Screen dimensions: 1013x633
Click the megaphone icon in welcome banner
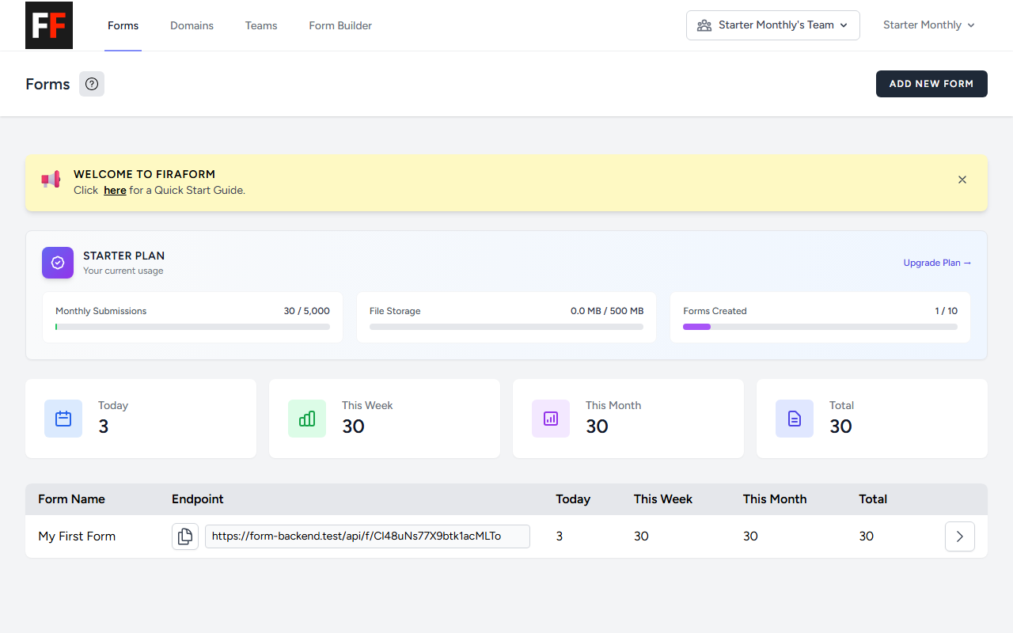point(51,180)
